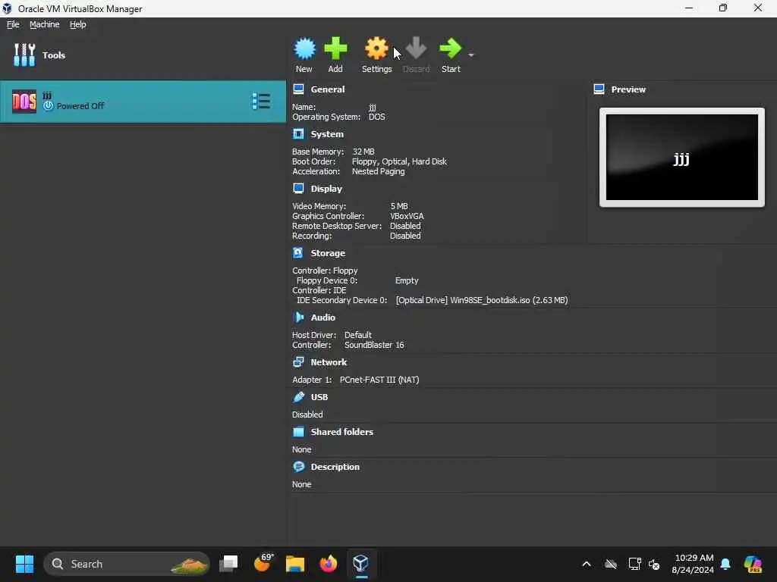
Task: Click the Audio section speaker icon
Action: coord(298,318)
